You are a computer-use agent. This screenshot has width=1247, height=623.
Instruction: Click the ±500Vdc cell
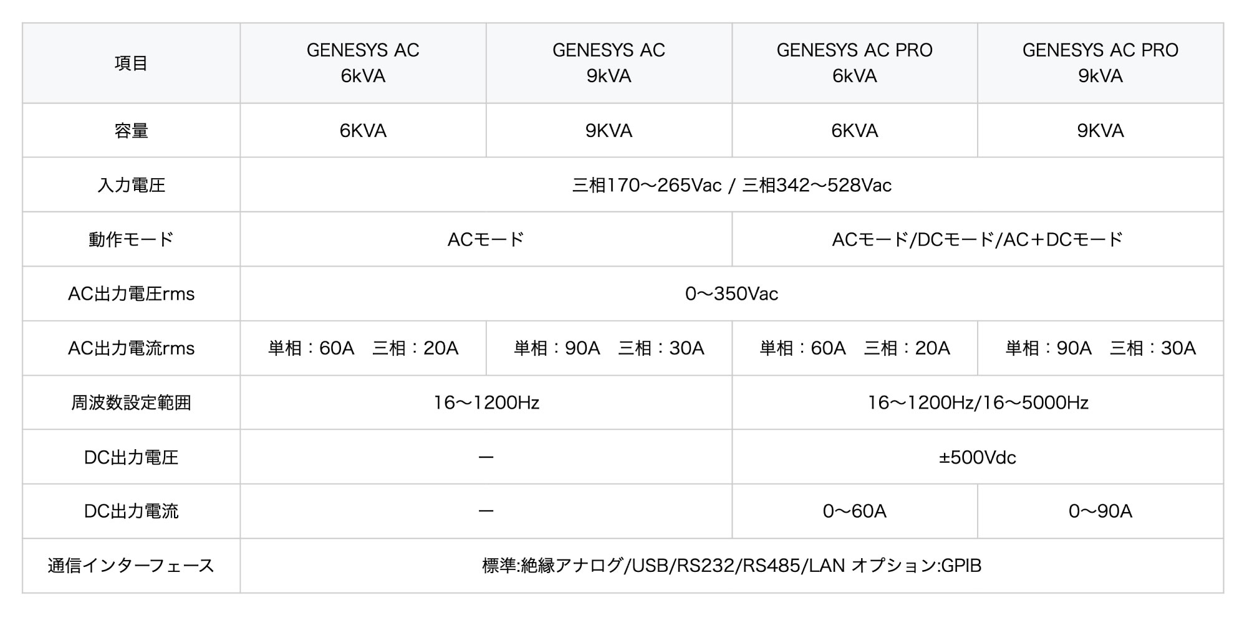[977, 457]
